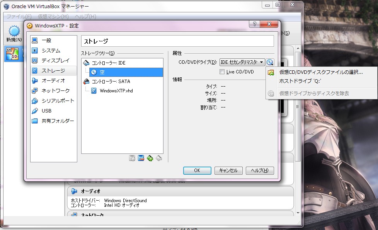Click the details pane scrollbar down arrow
The image size is (378, 230).
[298, 213]
